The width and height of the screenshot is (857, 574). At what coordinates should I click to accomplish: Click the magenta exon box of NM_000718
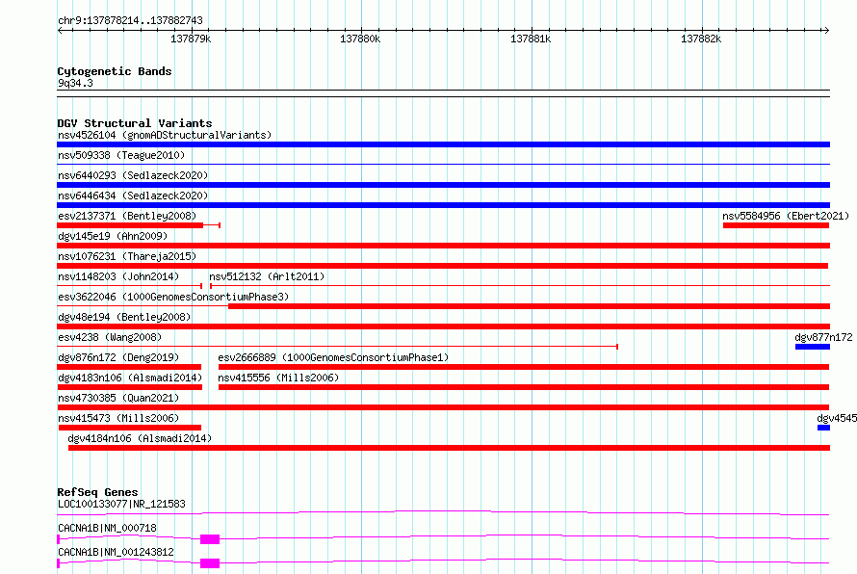[x=210, y=539]
